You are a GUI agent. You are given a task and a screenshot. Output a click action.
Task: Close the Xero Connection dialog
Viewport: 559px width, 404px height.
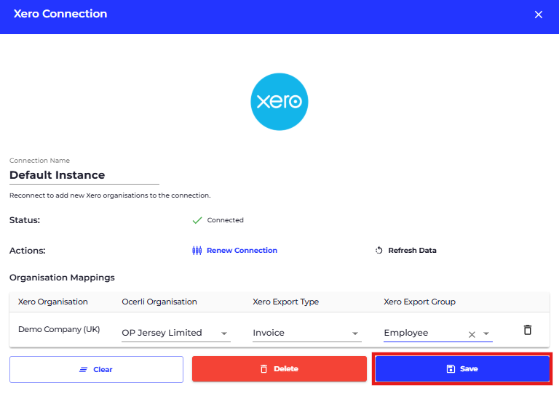[539, 15]
